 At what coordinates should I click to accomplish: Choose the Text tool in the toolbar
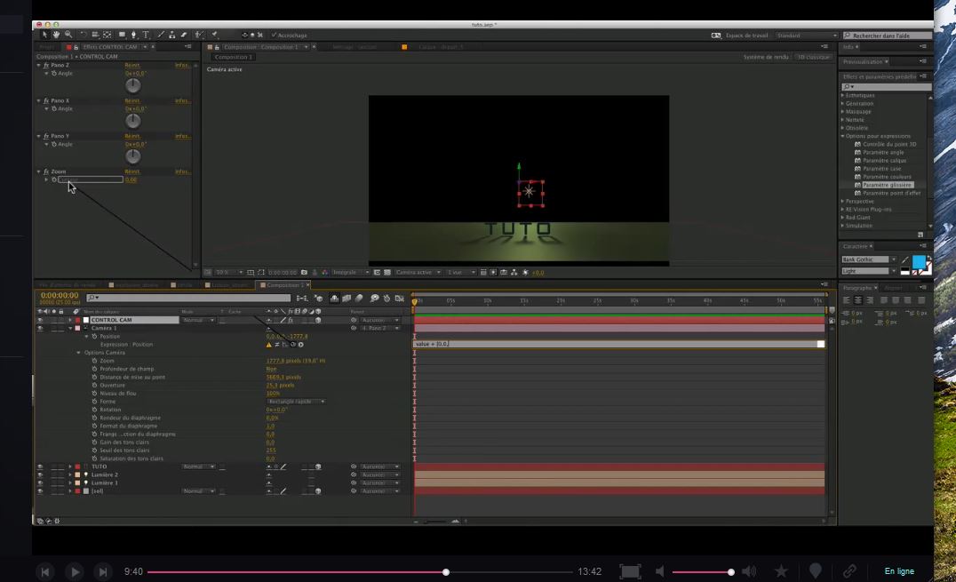[x=146, y=35]
